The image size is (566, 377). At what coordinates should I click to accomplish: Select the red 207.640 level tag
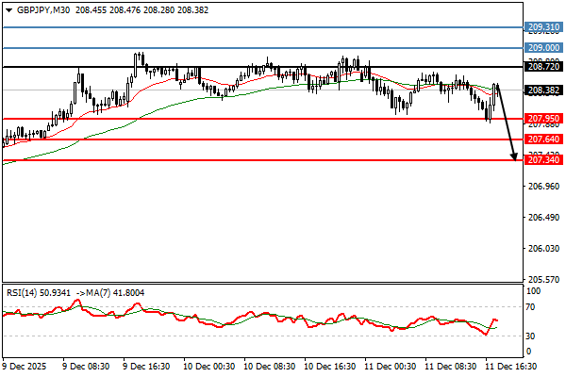(x=542, y=139)
